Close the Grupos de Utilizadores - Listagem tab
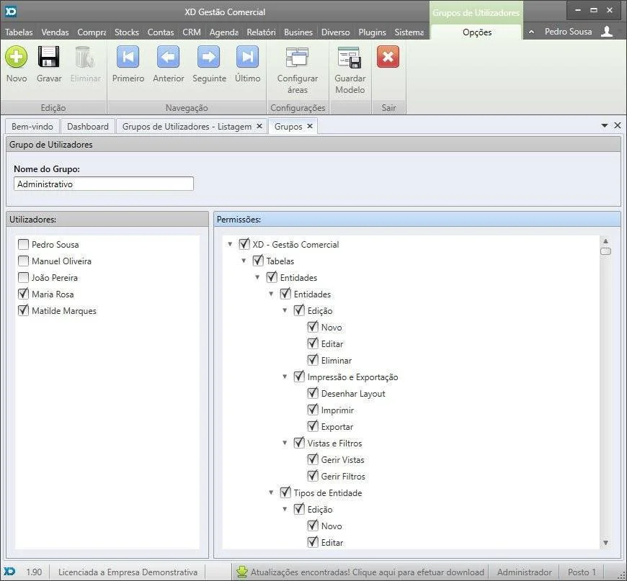Image resolution: width=627 pixels, height=581 pixels. (259, 126)
